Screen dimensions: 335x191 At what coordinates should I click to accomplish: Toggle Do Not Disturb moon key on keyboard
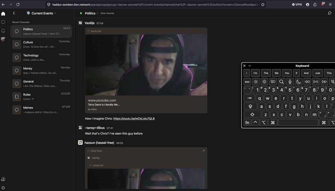(299, 82)
